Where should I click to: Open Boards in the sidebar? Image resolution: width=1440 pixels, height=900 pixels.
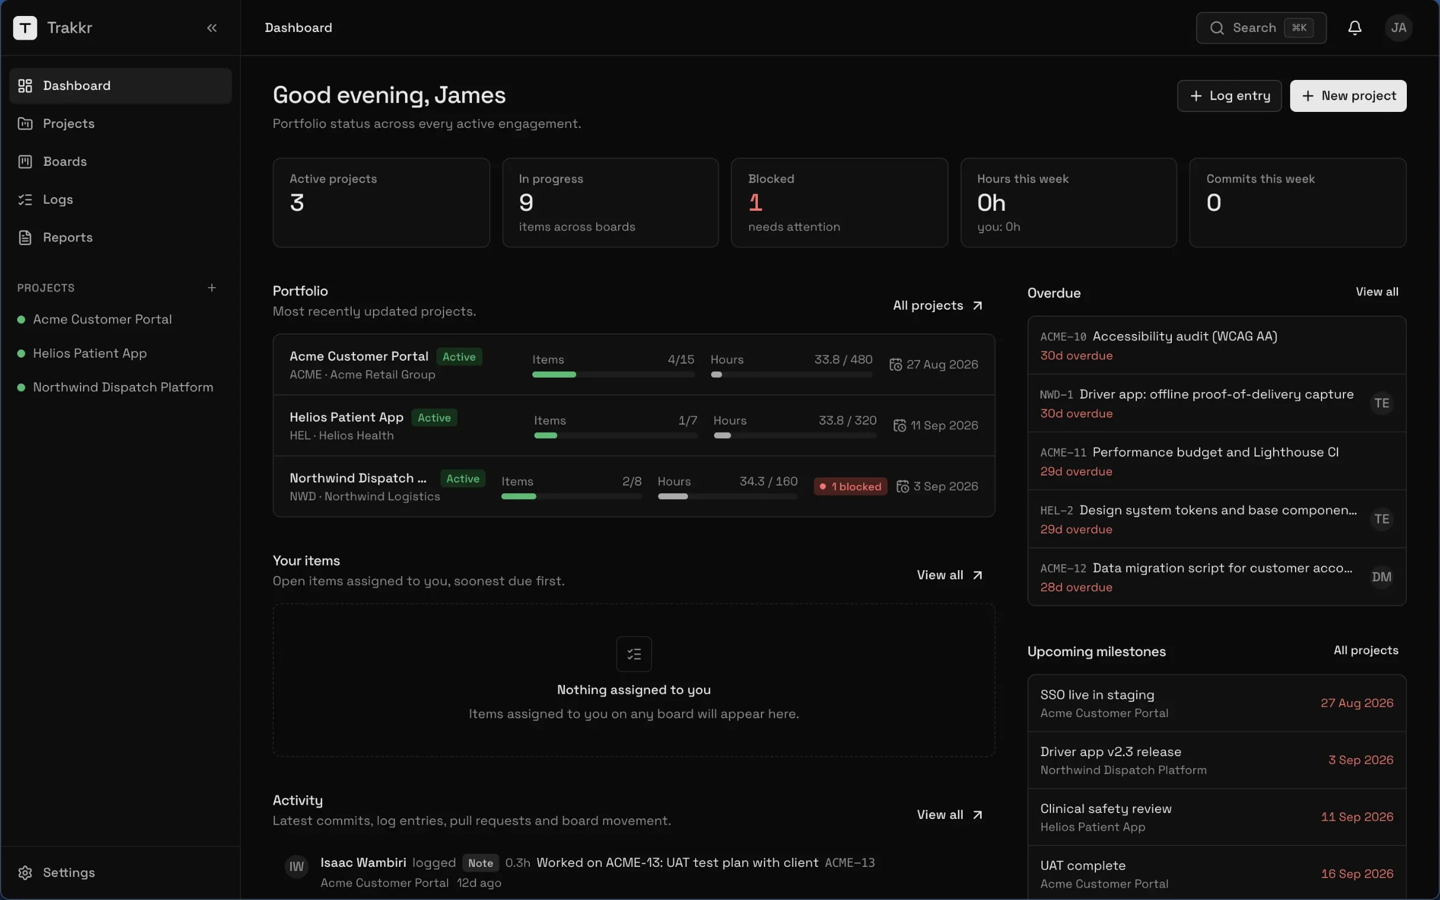pyautogui.click(x=121, y=162)
